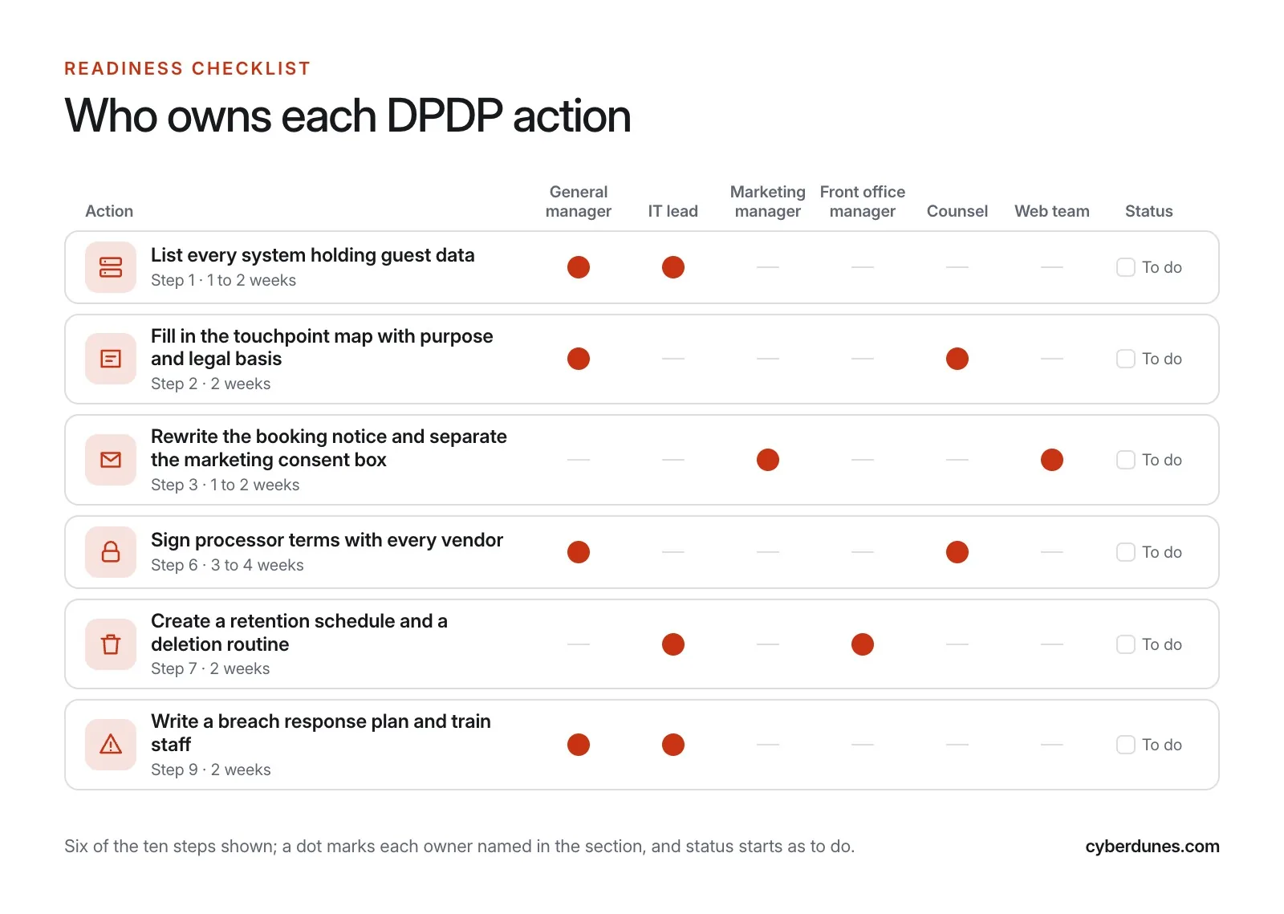The width and height of the screenshot is (1284, 914).
Task: Click the IT lead dot for retention schedule
Action: click(673, 644)
